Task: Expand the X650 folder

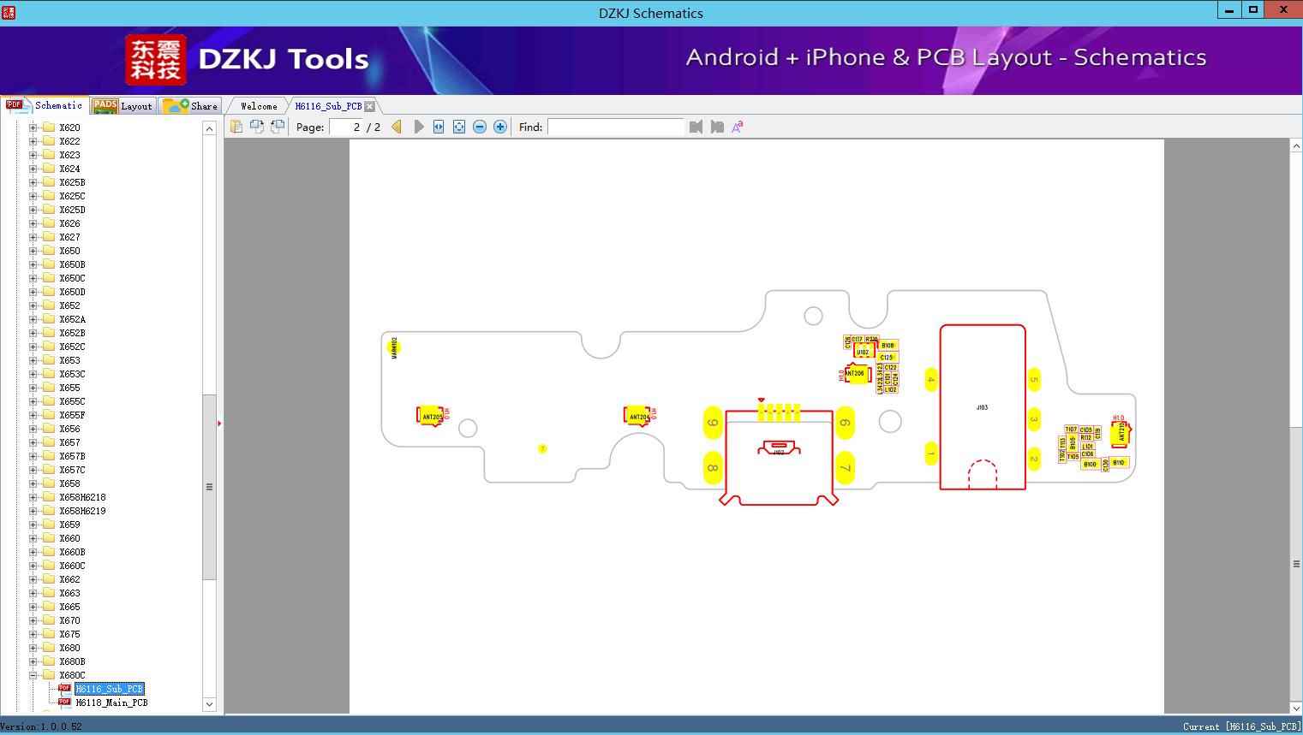Action: click(x=33, y=251)
